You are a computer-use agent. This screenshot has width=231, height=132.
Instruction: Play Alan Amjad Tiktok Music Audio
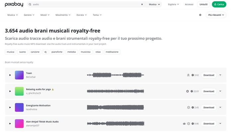tap(10, 124)
